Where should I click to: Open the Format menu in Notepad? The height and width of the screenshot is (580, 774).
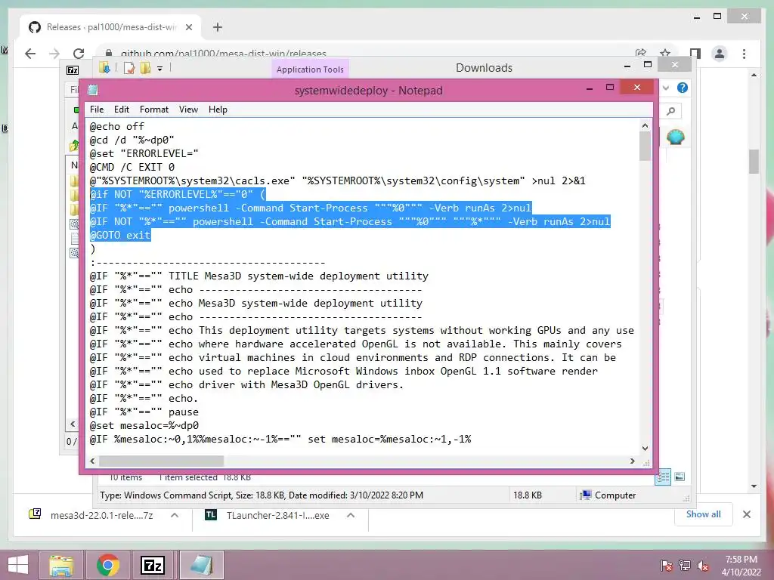point(154,110)
